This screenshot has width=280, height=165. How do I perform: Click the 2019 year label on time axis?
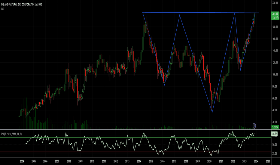(197, 161)
